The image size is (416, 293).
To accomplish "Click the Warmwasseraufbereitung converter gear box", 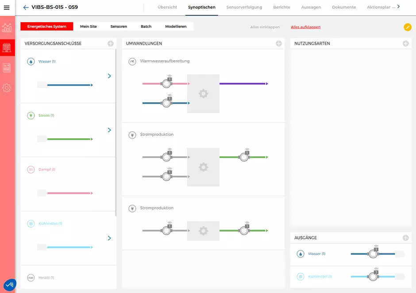I will pyautogui.click(x=203, y=93).
